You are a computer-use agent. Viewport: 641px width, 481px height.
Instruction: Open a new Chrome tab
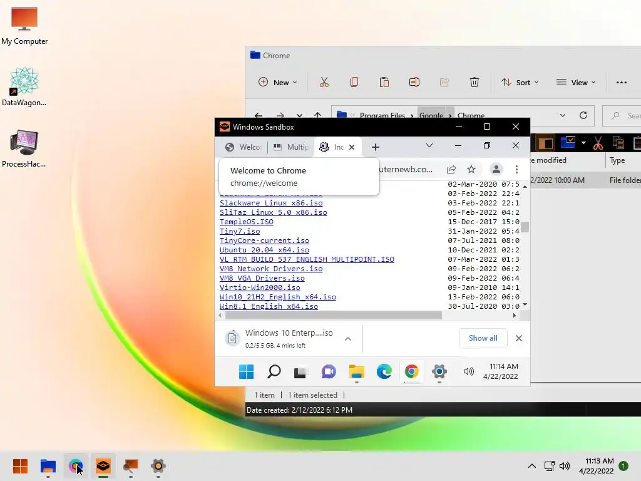click(x=376, y=147)
